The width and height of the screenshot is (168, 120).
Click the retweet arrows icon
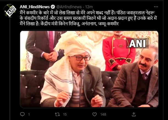57,114
